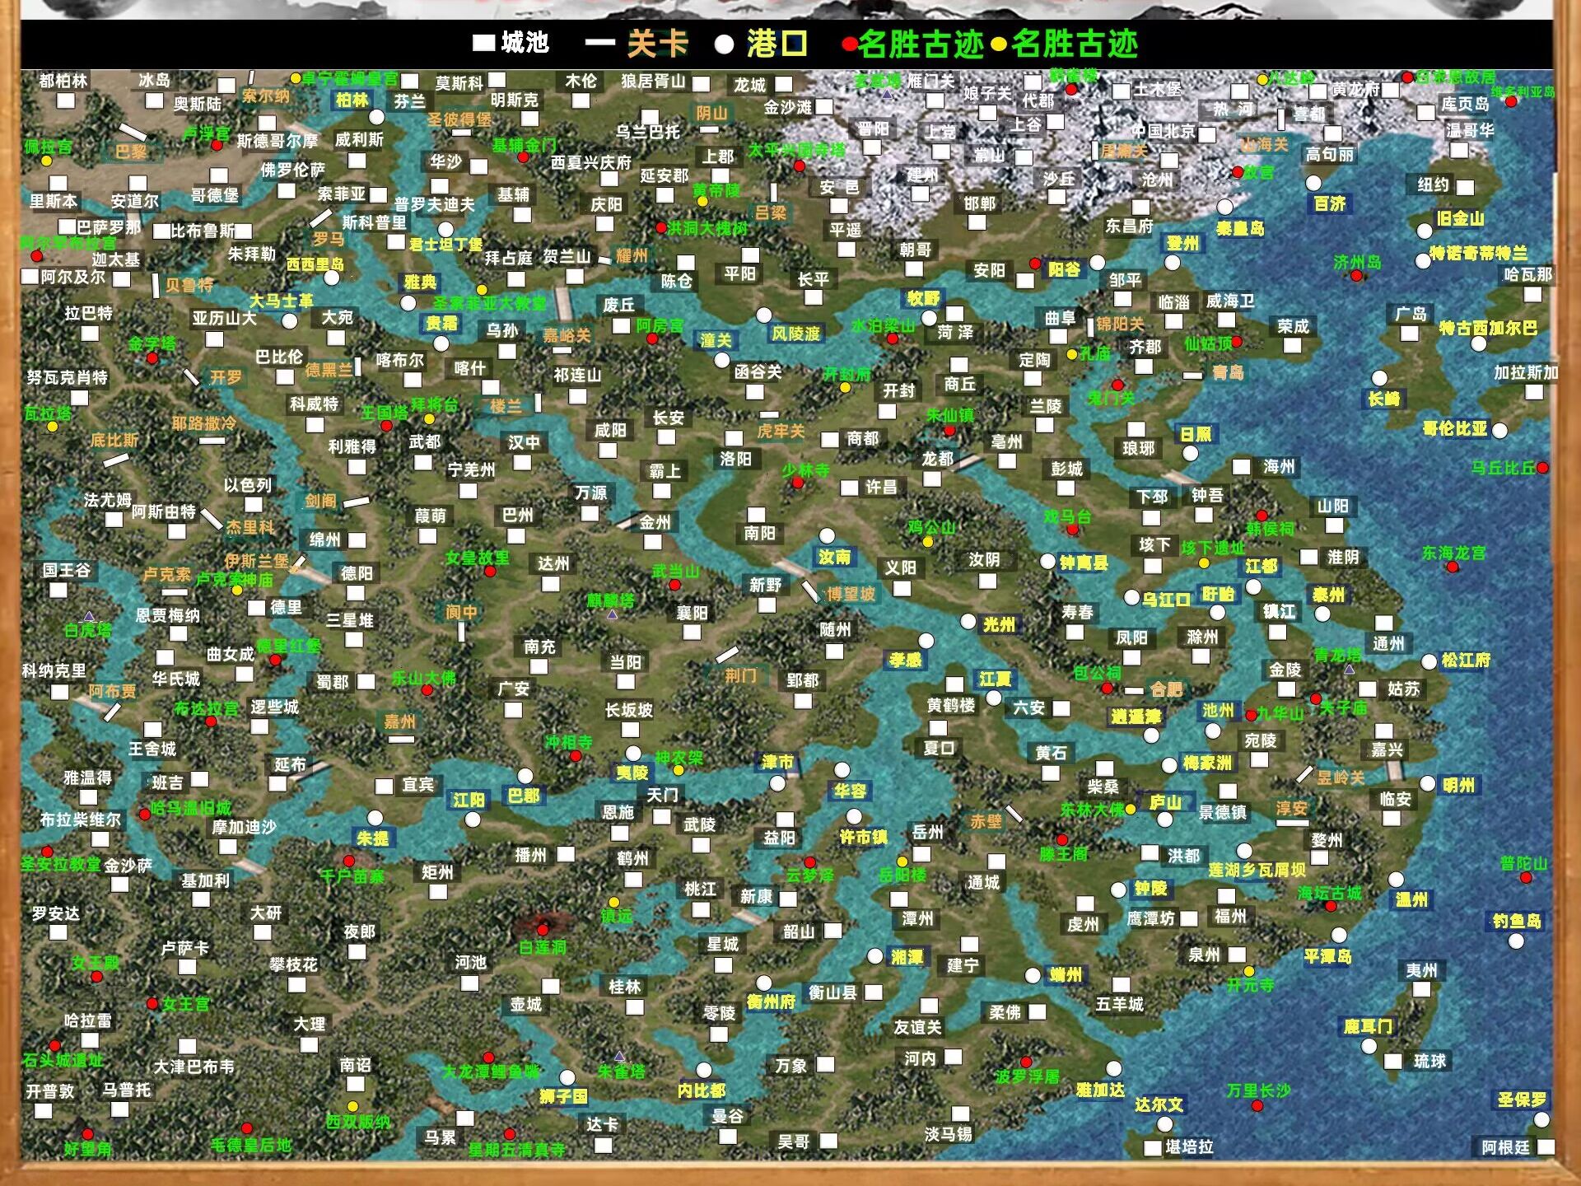
Task: Click the 风陵渡 map label
Action: 796,334
